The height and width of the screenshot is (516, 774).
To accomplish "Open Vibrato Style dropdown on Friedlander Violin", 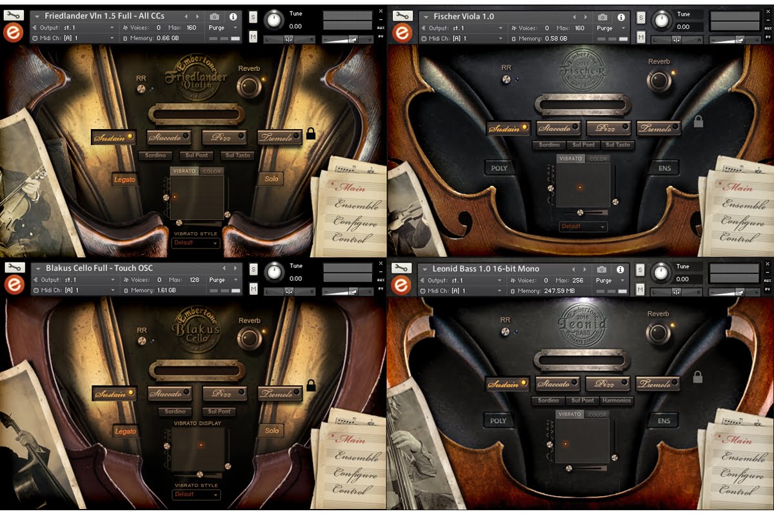I will [x=196, y=243].
